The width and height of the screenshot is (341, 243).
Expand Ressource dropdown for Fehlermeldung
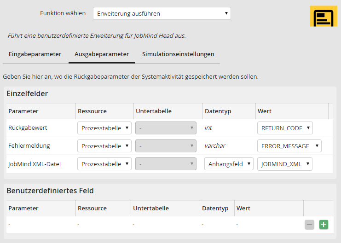tap(104, 146)
